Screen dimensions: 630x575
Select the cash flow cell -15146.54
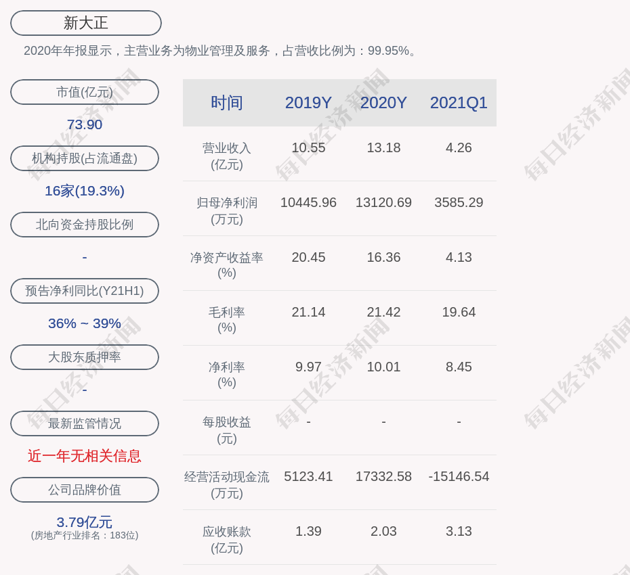[459, 476]
